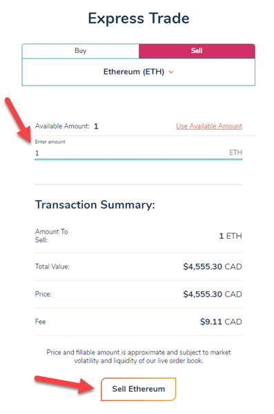Click the Available Amount value 1
The width and height of the screenshot is (274, 414).
96,126
